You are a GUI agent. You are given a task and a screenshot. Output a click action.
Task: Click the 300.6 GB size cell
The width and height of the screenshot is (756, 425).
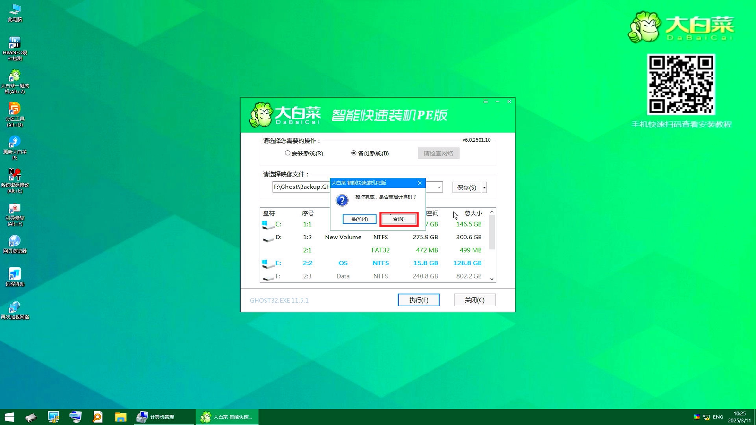469,237
